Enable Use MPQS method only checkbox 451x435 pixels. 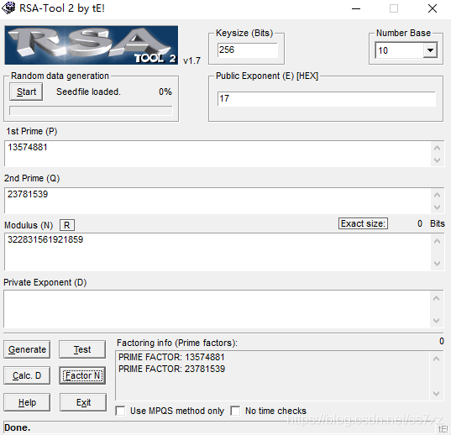pyautogui.click(x=120, y=411)
